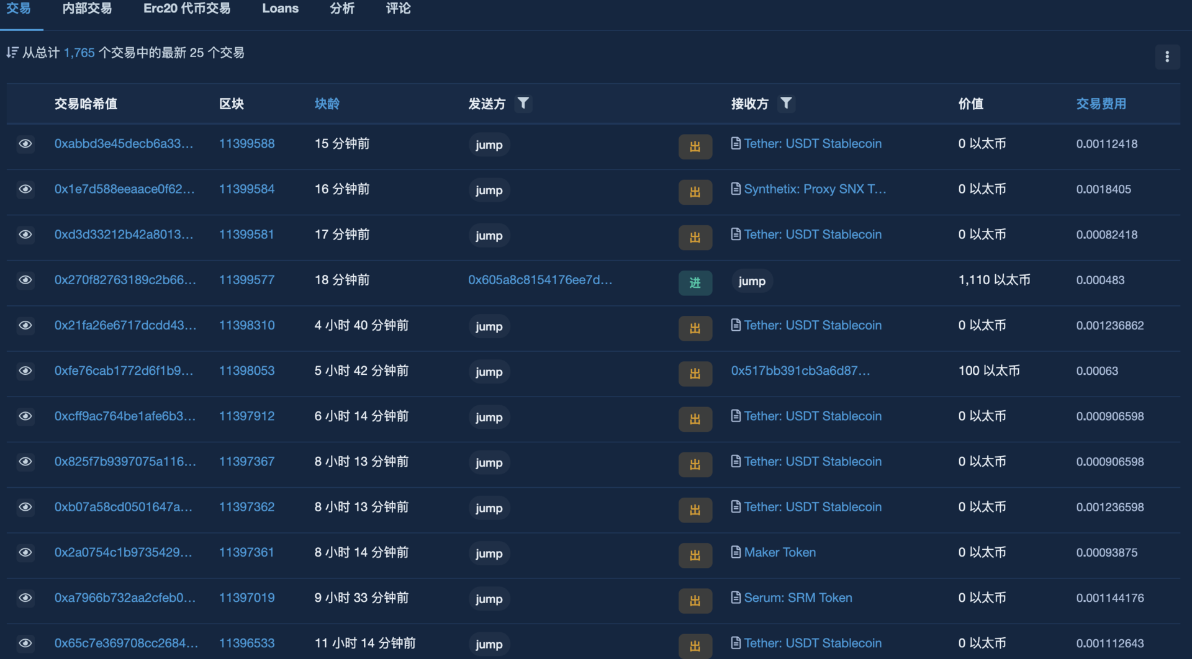The height and width of the screenshot is (659, 1192).
Task: Click the document icon beside Serum: SRM Token
Action: pos(736,597)
